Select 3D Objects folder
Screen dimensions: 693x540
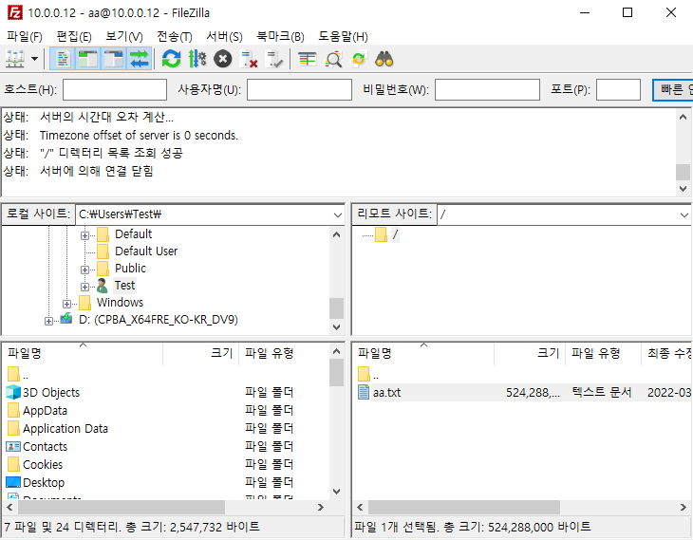51,392
